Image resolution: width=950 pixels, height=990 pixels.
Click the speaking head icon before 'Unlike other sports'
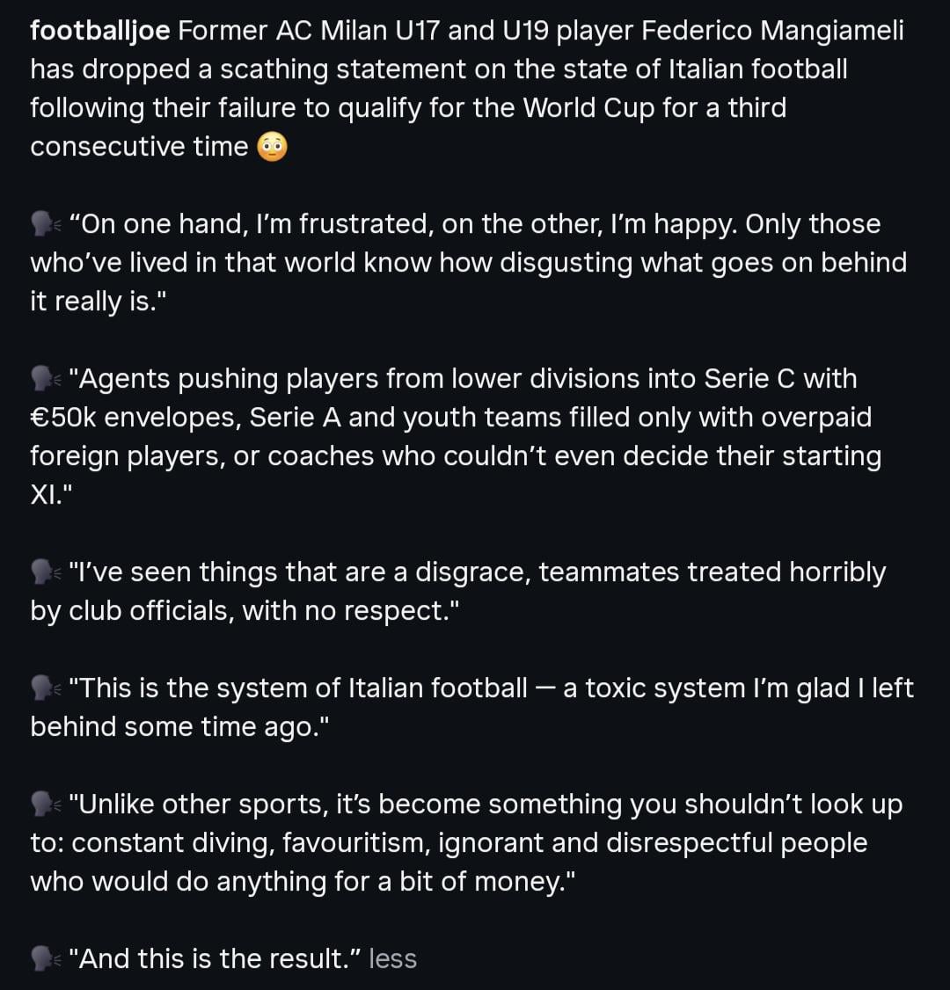click(46, 805)
